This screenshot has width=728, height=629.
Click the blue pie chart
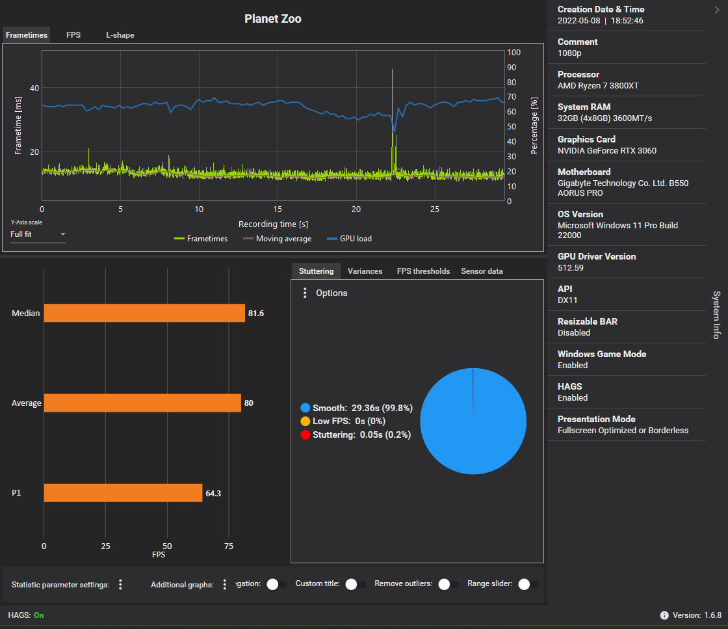click(x=473, y=422)
